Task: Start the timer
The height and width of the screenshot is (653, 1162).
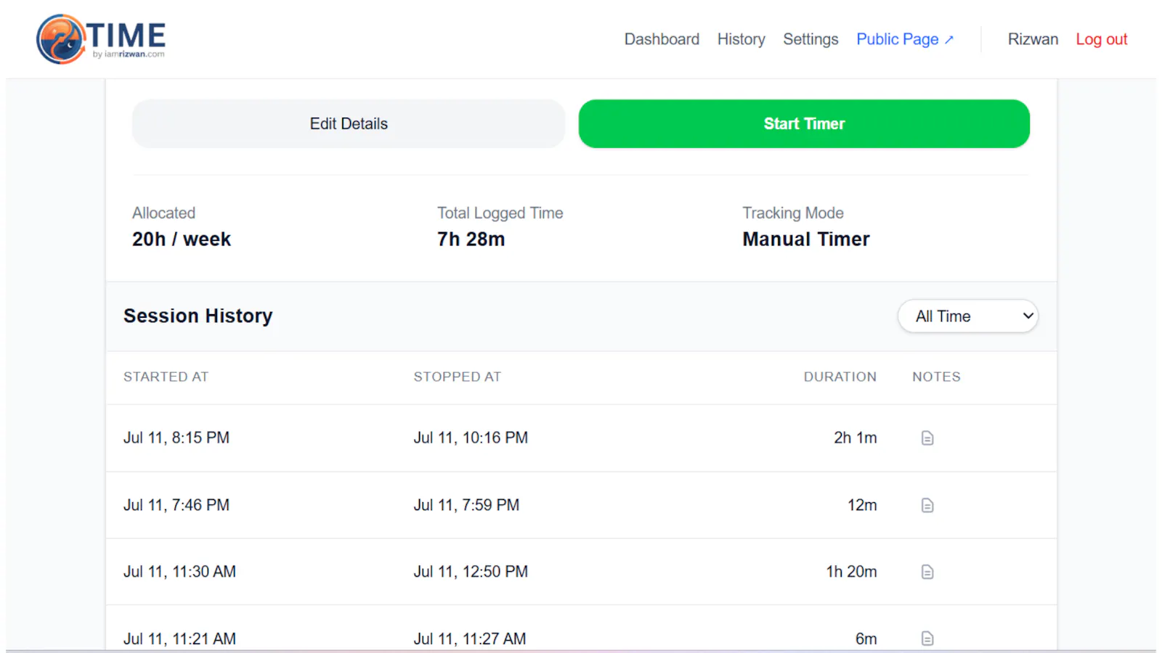Action: point(804,124)
